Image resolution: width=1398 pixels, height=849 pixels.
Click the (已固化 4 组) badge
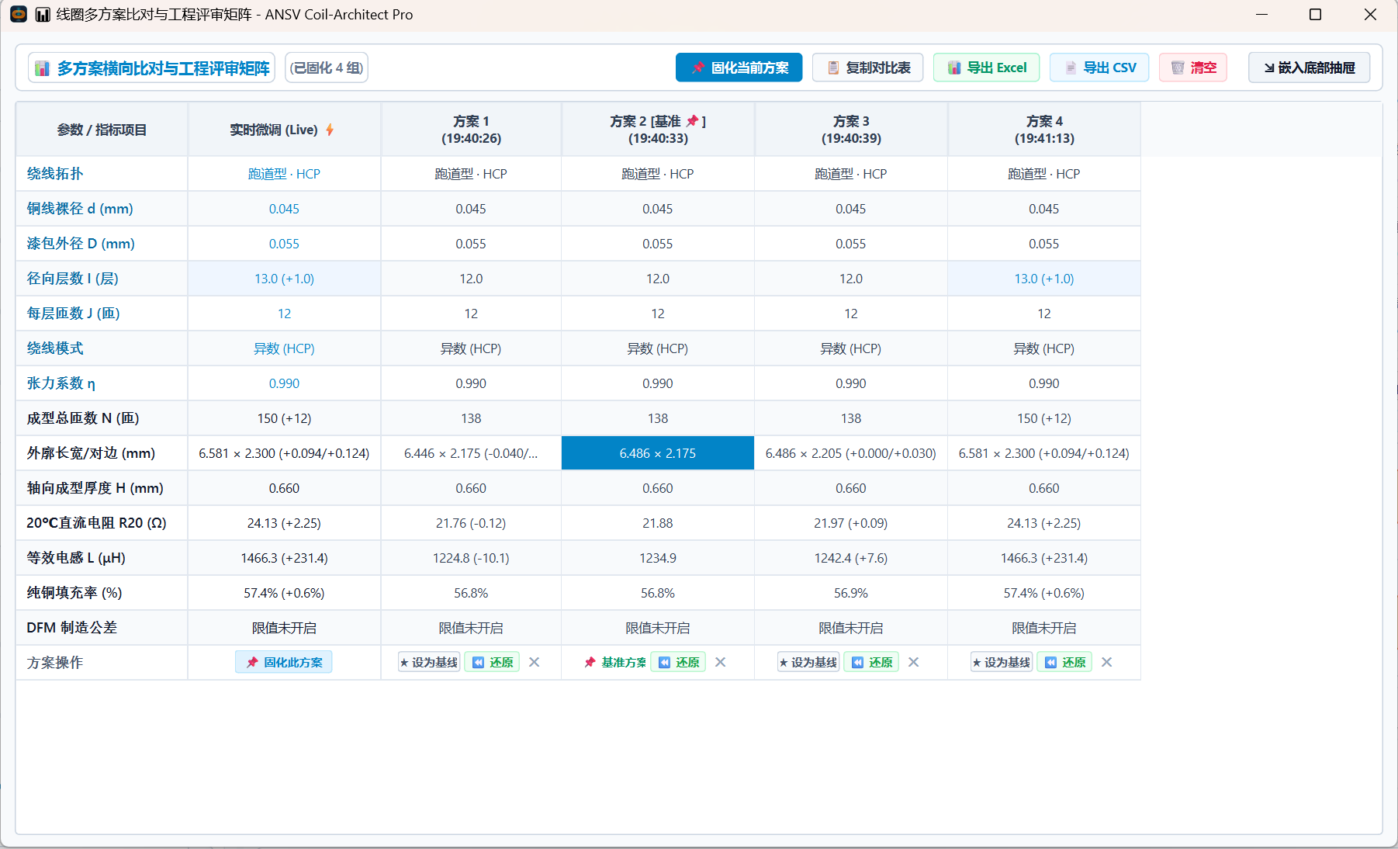point(327,68)
